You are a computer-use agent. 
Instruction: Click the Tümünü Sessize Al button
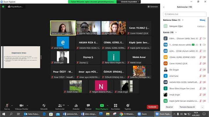coord(187,107)
